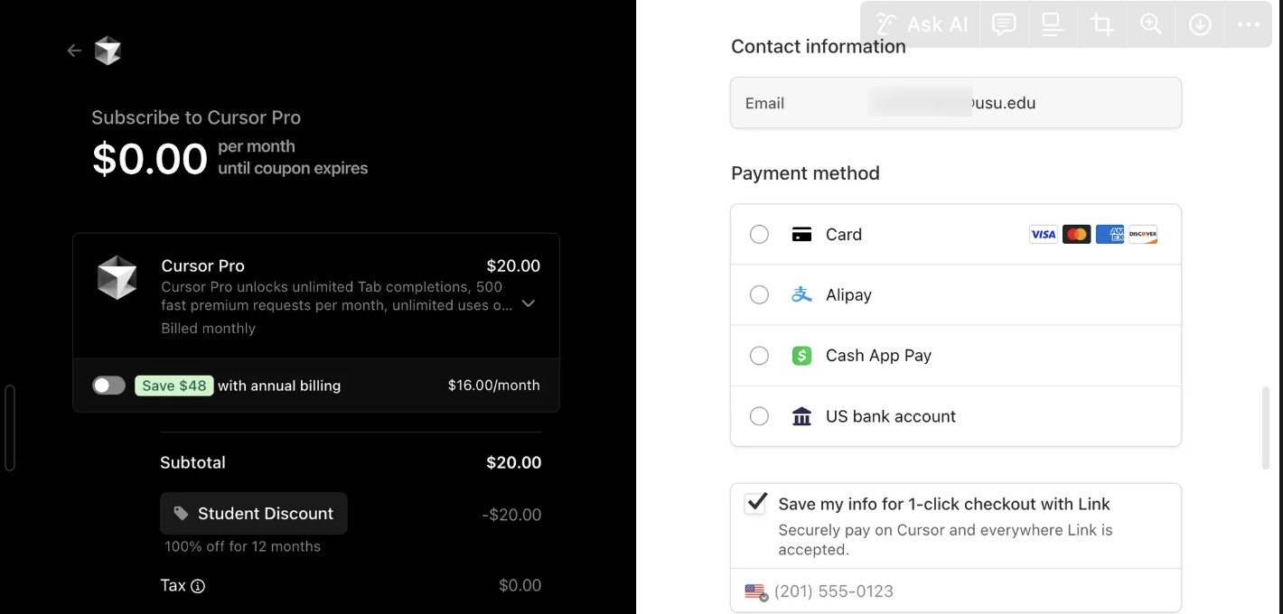
Task: Toggle the annual billing switch on
Action: 108,386
